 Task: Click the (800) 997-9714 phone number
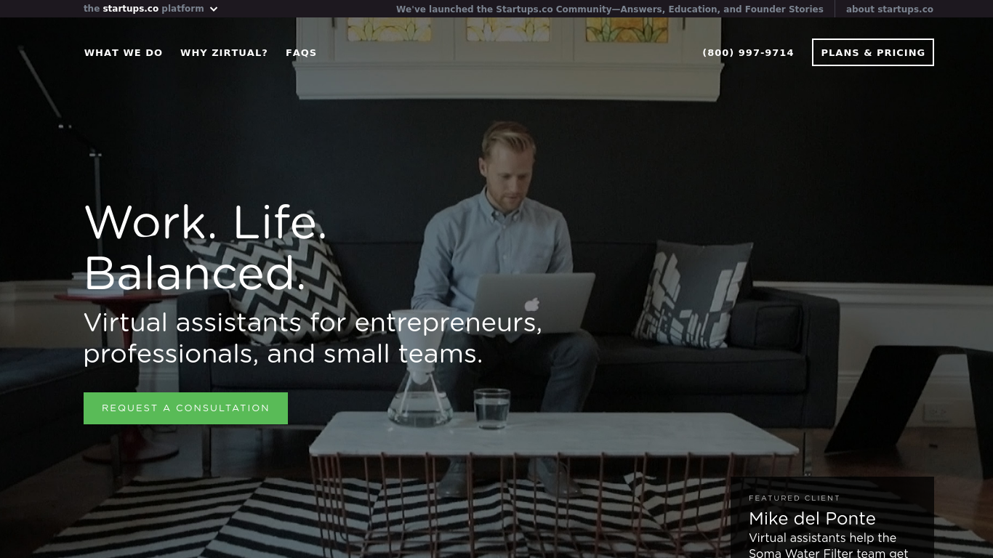click(748, 52)
